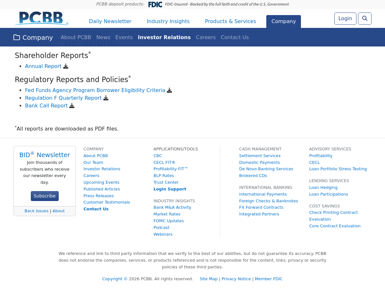Image resolution: width=385 pixels, height=295 pixels.
Task: Click download icon beside Regulation F Quarterly Report
Action: tap(106, 98)
